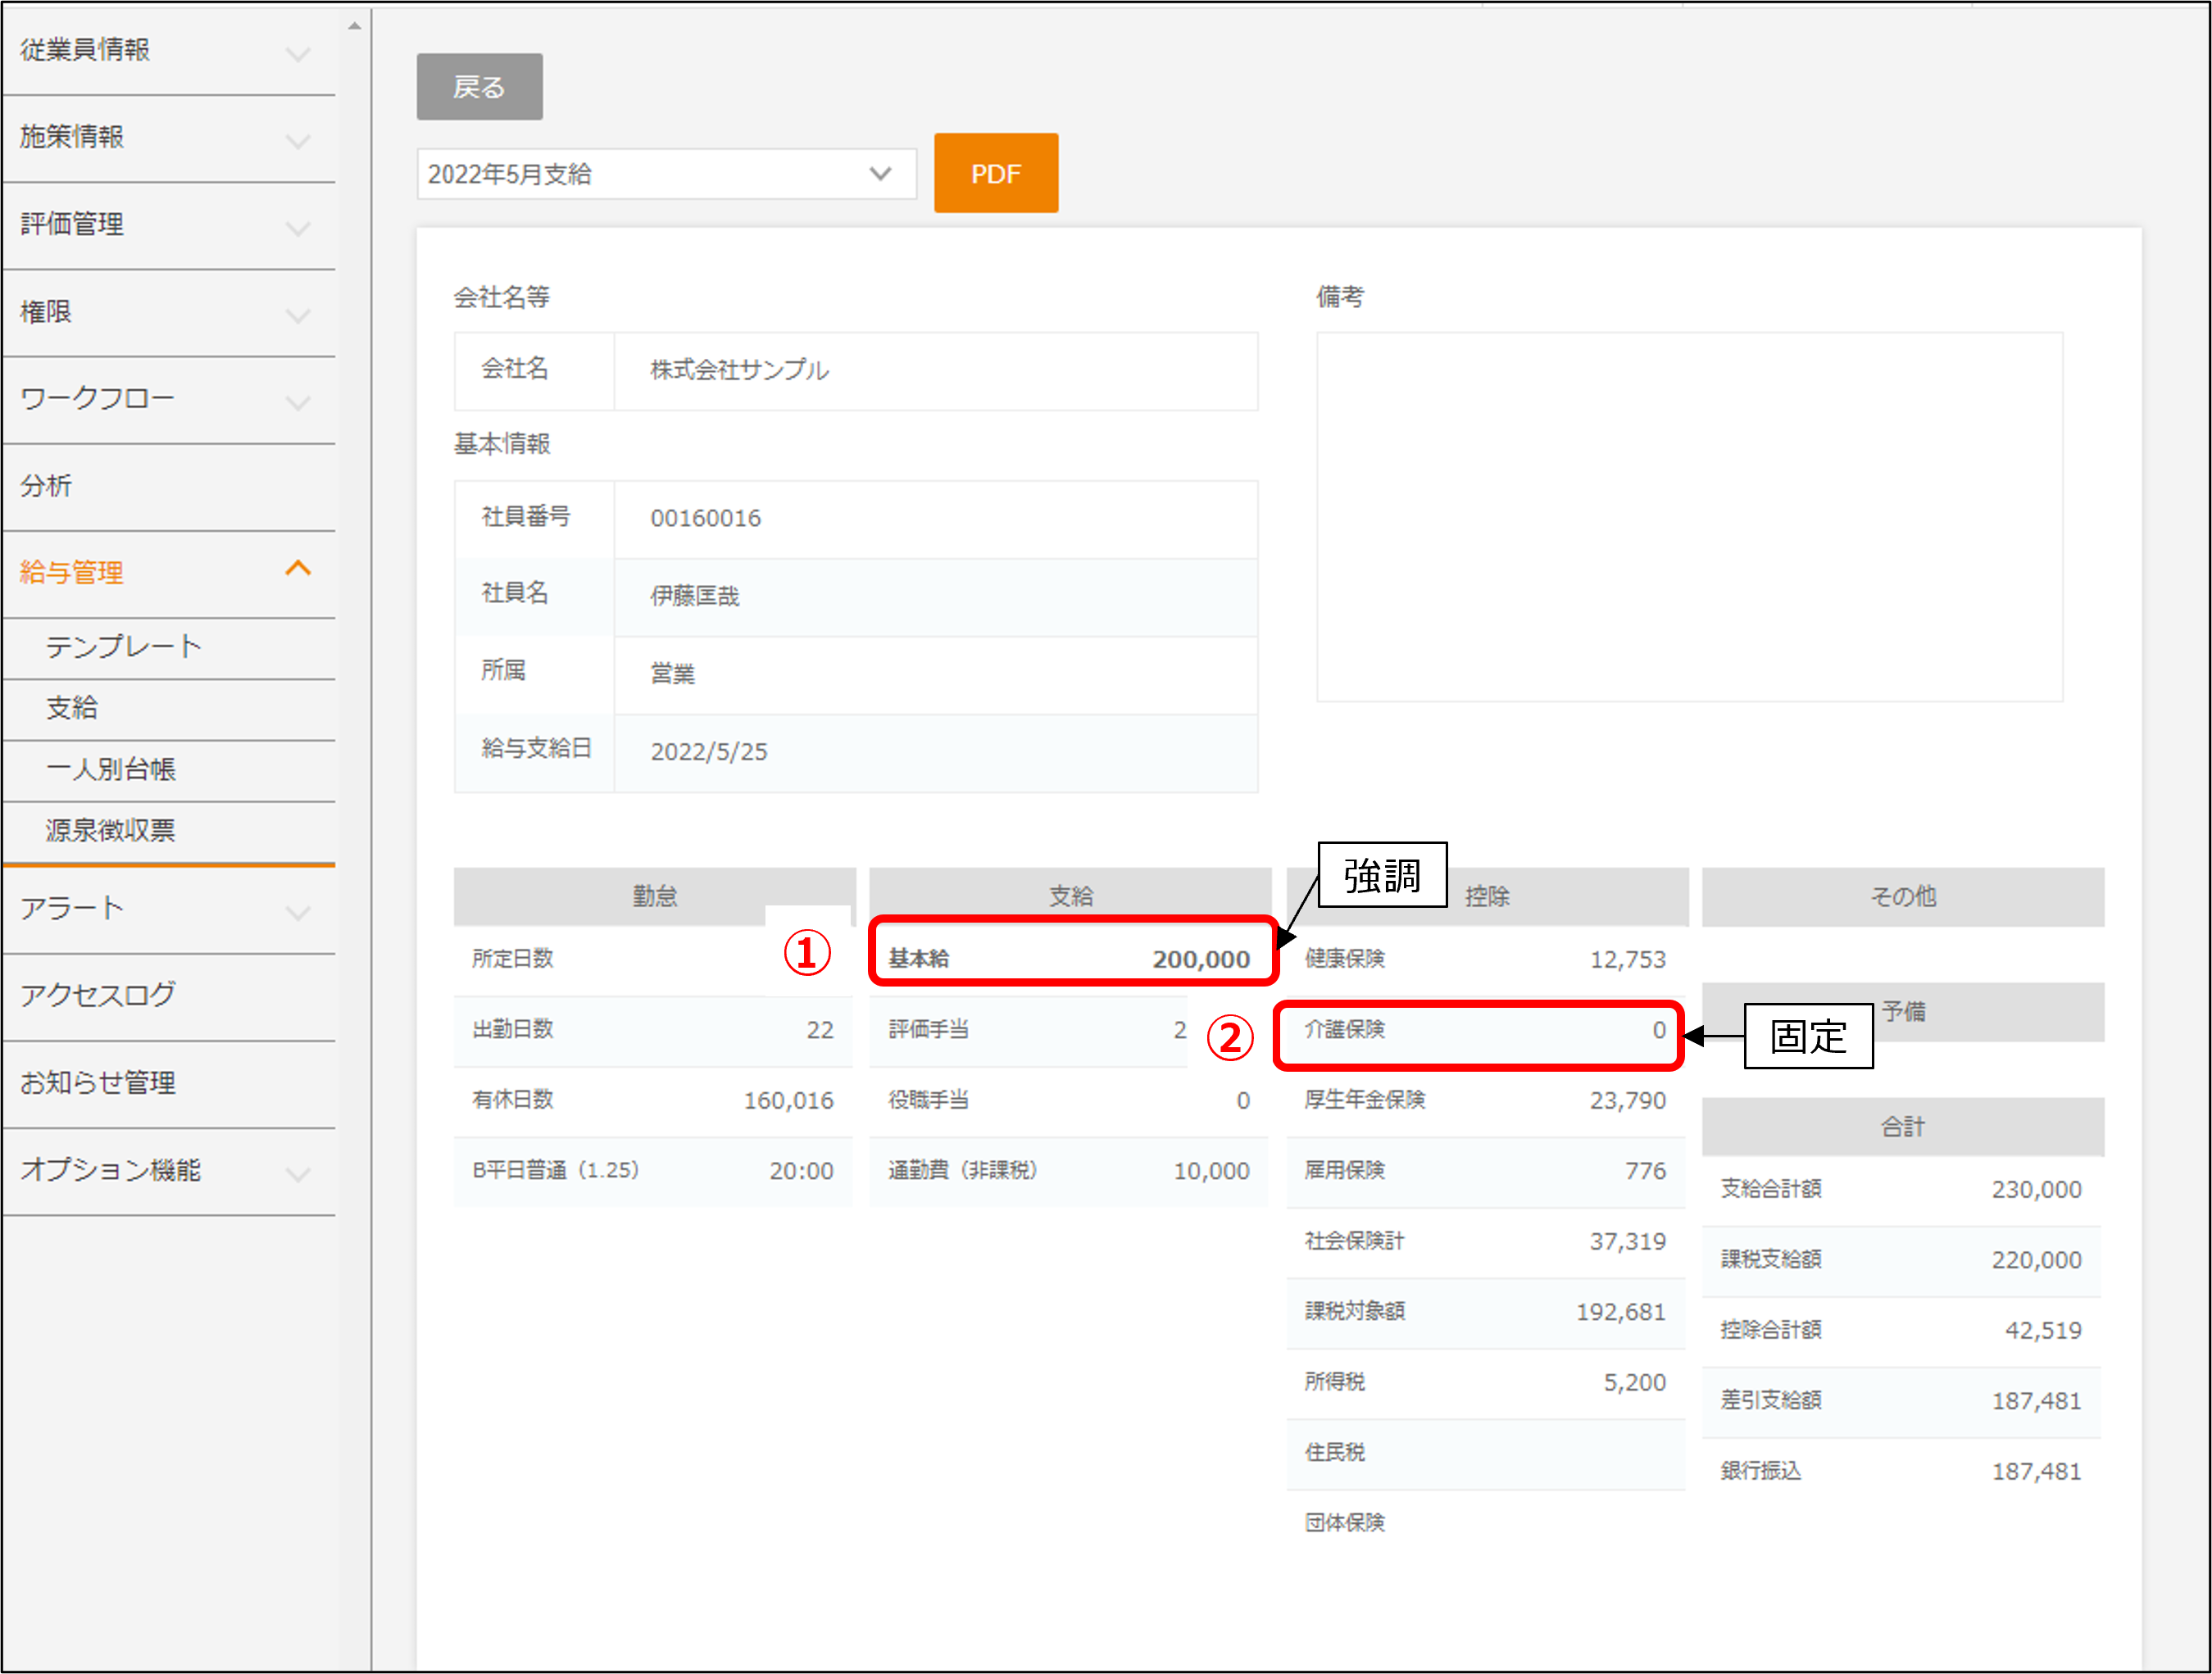Open the 一人別台帳 submenu item
Image resolution: width=2212 pixels, height=1674 pixels.
pyautogui.click(x=110, y=769)
